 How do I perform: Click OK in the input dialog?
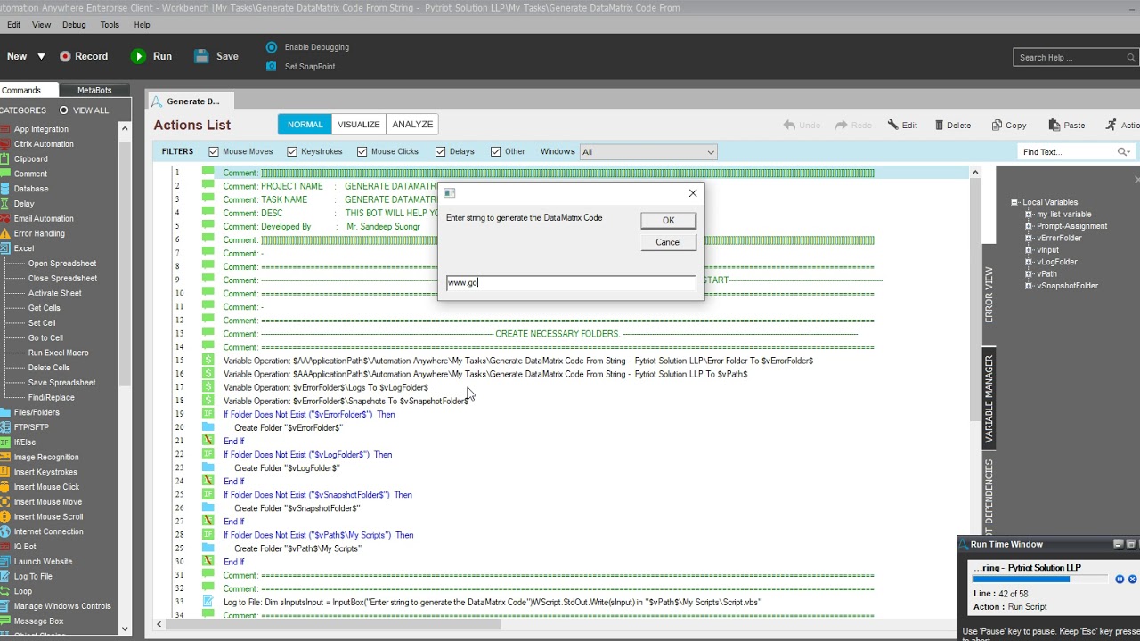pos(668,221)
